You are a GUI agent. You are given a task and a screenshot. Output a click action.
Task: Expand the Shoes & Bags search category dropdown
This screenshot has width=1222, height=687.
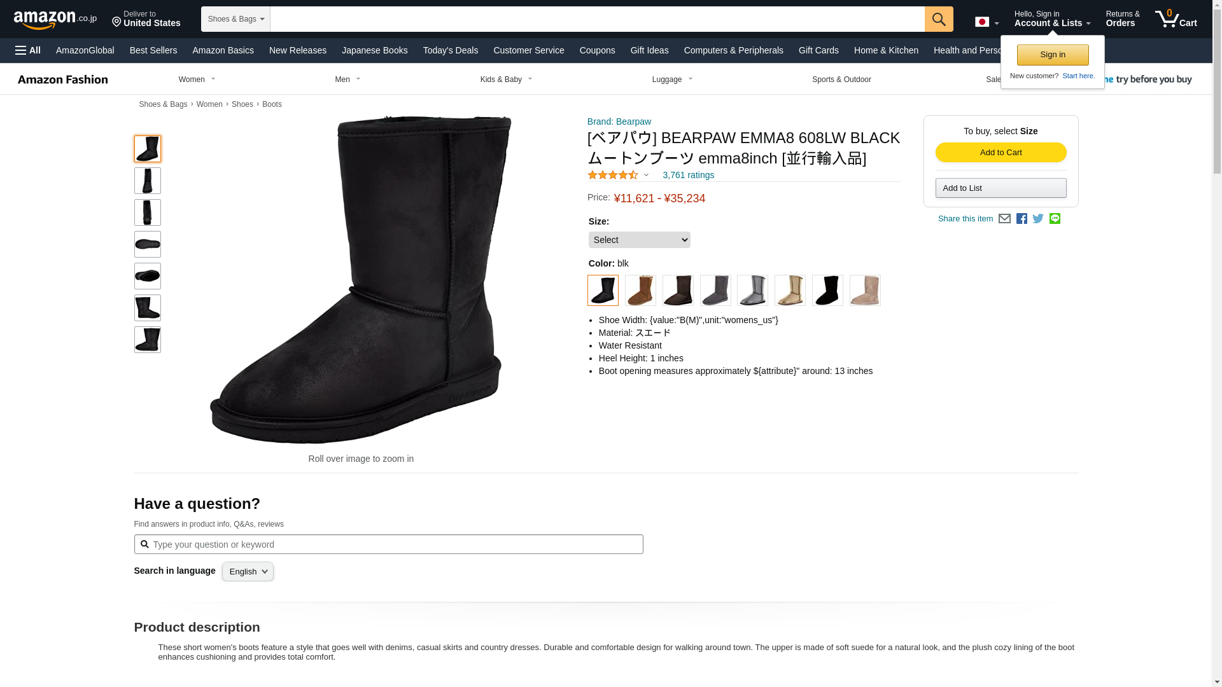tap(235, 19)
